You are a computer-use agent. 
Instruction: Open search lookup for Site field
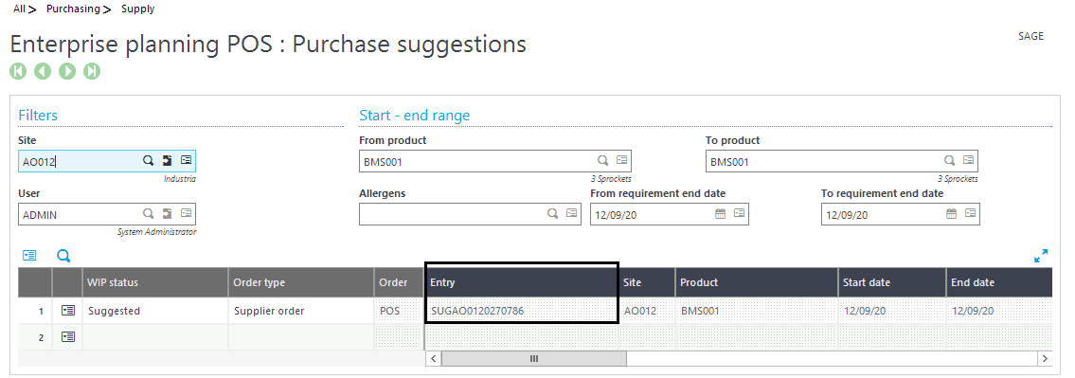148,160
